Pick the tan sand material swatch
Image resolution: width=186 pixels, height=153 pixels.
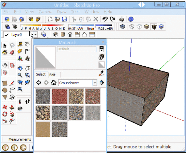43,129
